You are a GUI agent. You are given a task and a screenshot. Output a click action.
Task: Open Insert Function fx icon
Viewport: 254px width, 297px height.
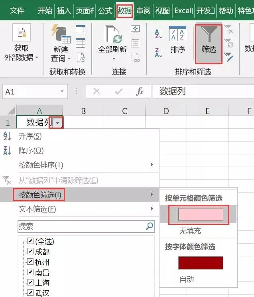(x=140, y=91)
